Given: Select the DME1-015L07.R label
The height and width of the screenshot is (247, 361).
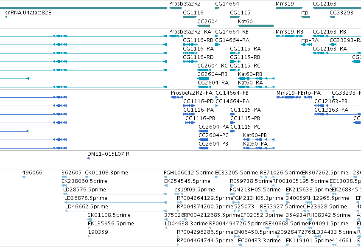Looking at the screenshot, I should 109,154.
